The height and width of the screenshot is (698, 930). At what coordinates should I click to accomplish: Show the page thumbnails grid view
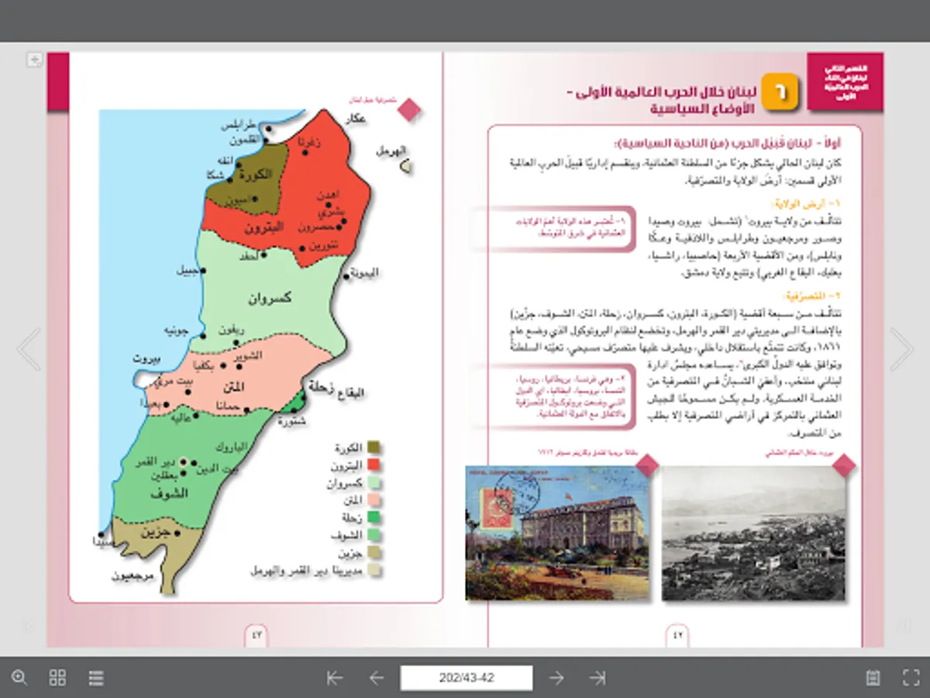57,677
